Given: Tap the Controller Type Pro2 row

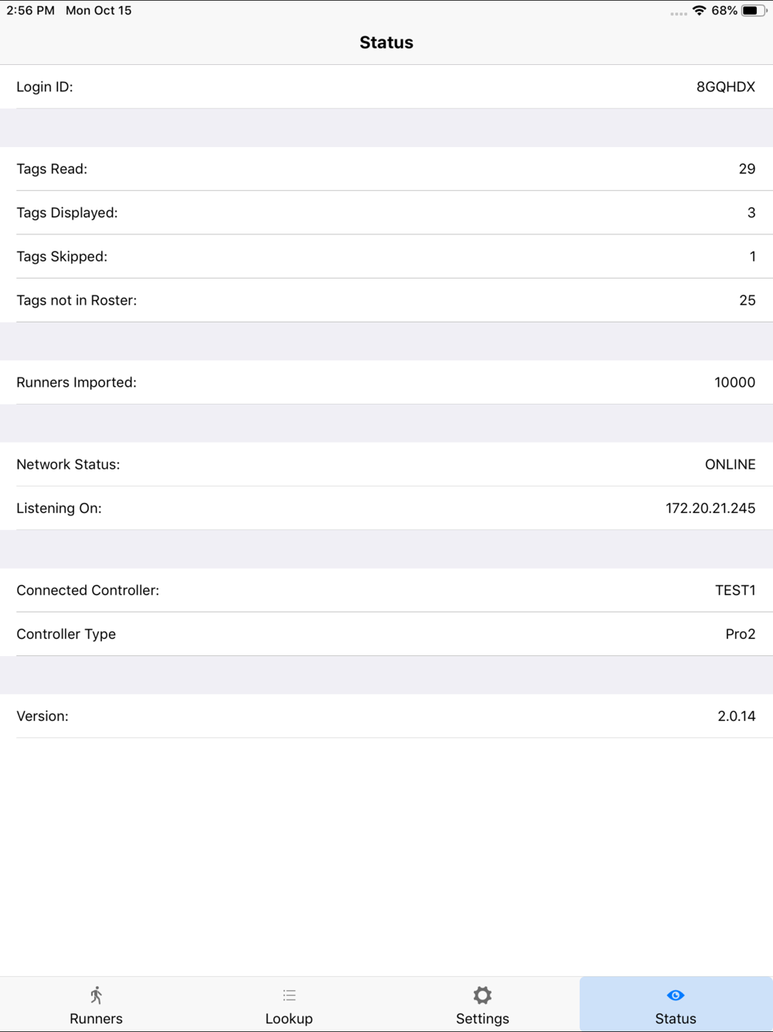Looking at the screenshot, I should 386,634.
